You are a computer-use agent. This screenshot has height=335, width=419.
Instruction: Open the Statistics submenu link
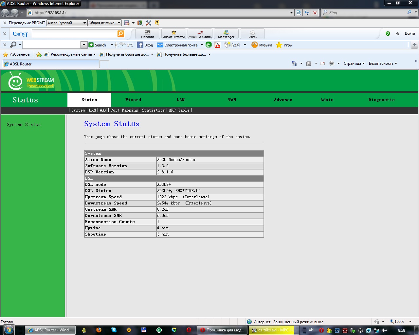click(x=153, y=110)
